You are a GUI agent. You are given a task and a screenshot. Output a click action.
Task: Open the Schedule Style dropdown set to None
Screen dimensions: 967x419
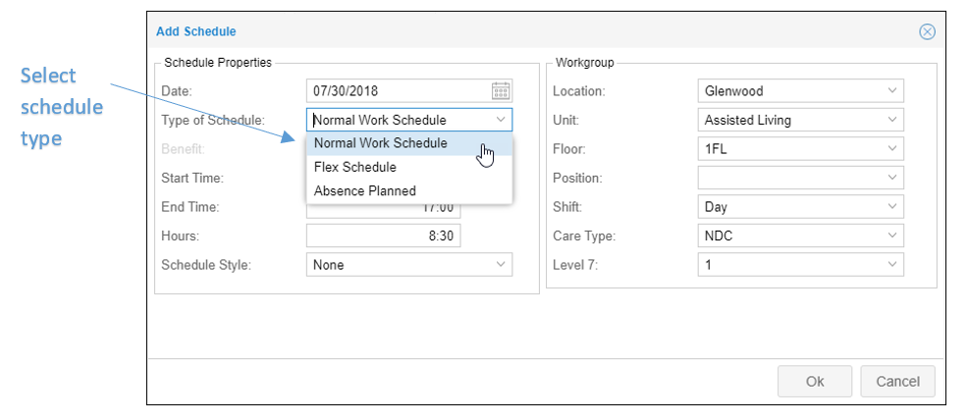coord(408,265)
